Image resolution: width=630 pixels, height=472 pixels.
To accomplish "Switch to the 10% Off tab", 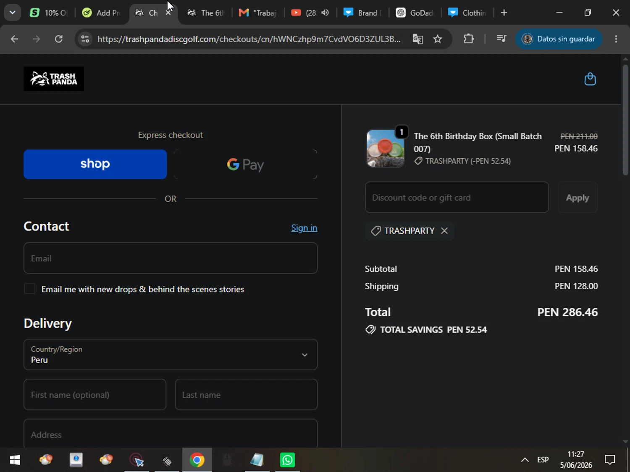I will [50, 13].
